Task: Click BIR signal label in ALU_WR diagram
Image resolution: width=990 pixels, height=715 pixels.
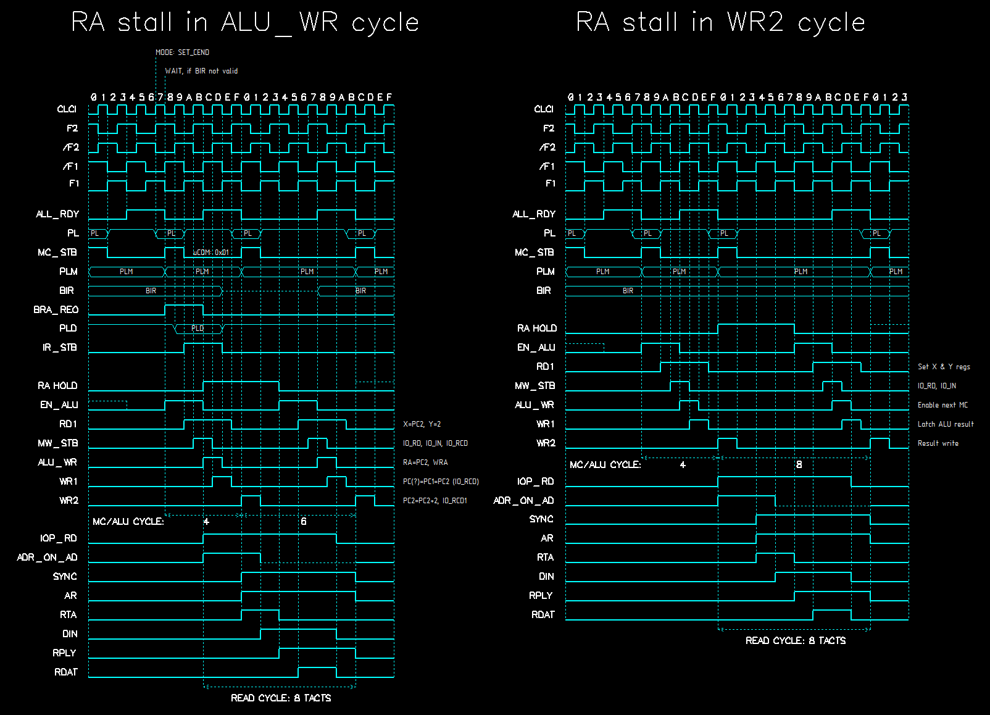Action: pyautogui.click(x=67, y=291)
